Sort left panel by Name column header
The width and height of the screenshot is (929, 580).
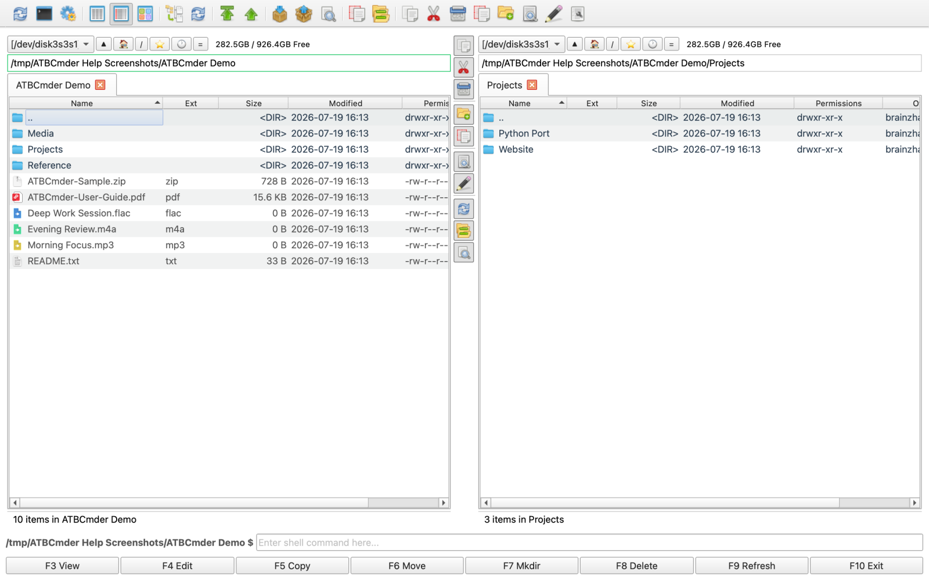point(85,103)
